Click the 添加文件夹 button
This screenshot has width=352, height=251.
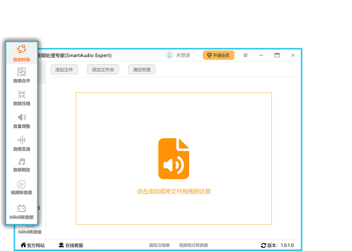pos(103,70)
